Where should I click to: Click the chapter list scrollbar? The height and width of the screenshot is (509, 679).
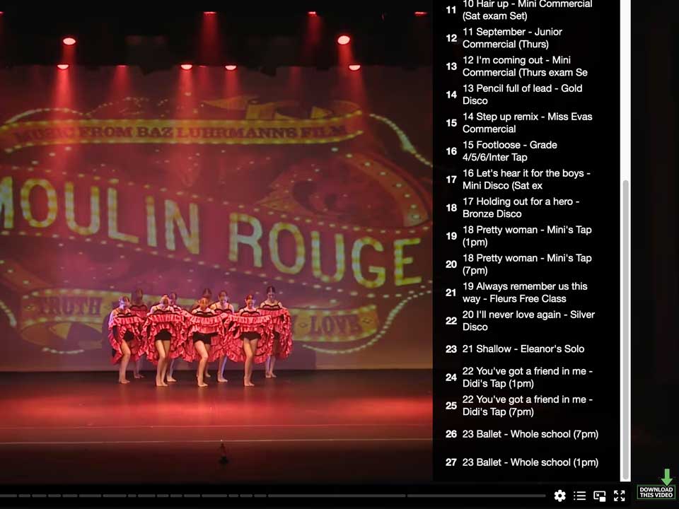click(x=625, y=329)
